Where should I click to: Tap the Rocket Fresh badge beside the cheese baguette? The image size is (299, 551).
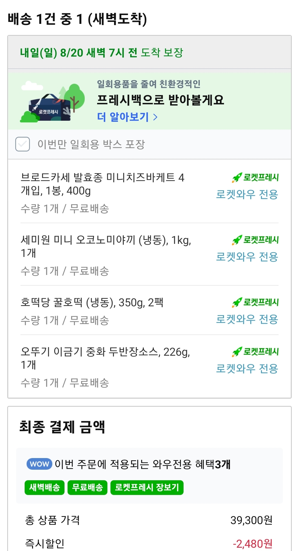click(255, 177)
